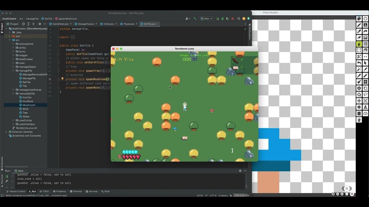Click the zoom magnifier pill on Pixel Studio canvas
This screenshot has width=369, height=207.
[347, 189]
